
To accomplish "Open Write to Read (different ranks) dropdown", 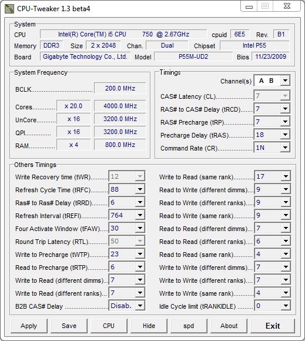I will pos(127,293).
